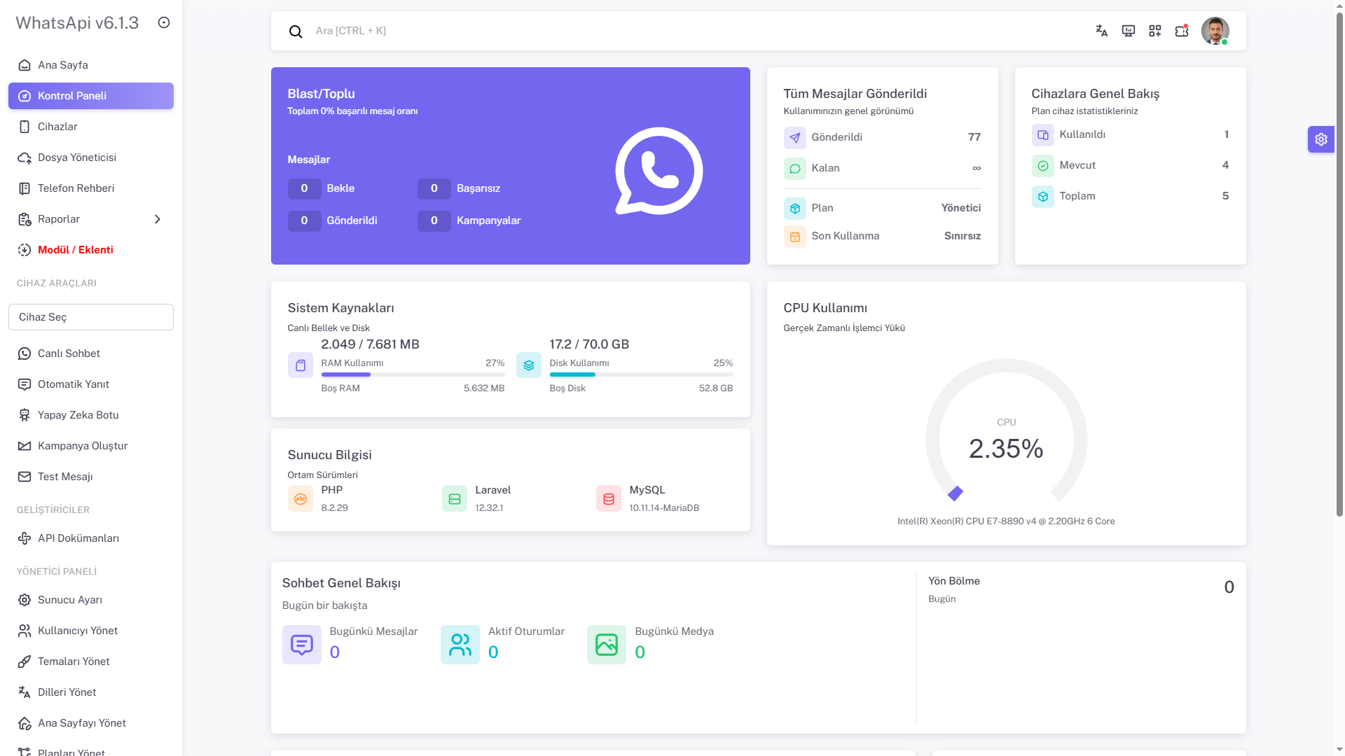
Task: Open the Cihaz Seç device selector
Action: click(x=90, y=317)
